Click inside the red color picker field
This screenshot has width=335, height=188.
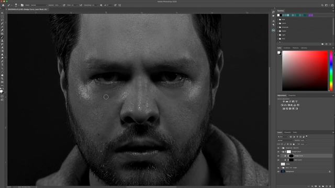point(305,71)
